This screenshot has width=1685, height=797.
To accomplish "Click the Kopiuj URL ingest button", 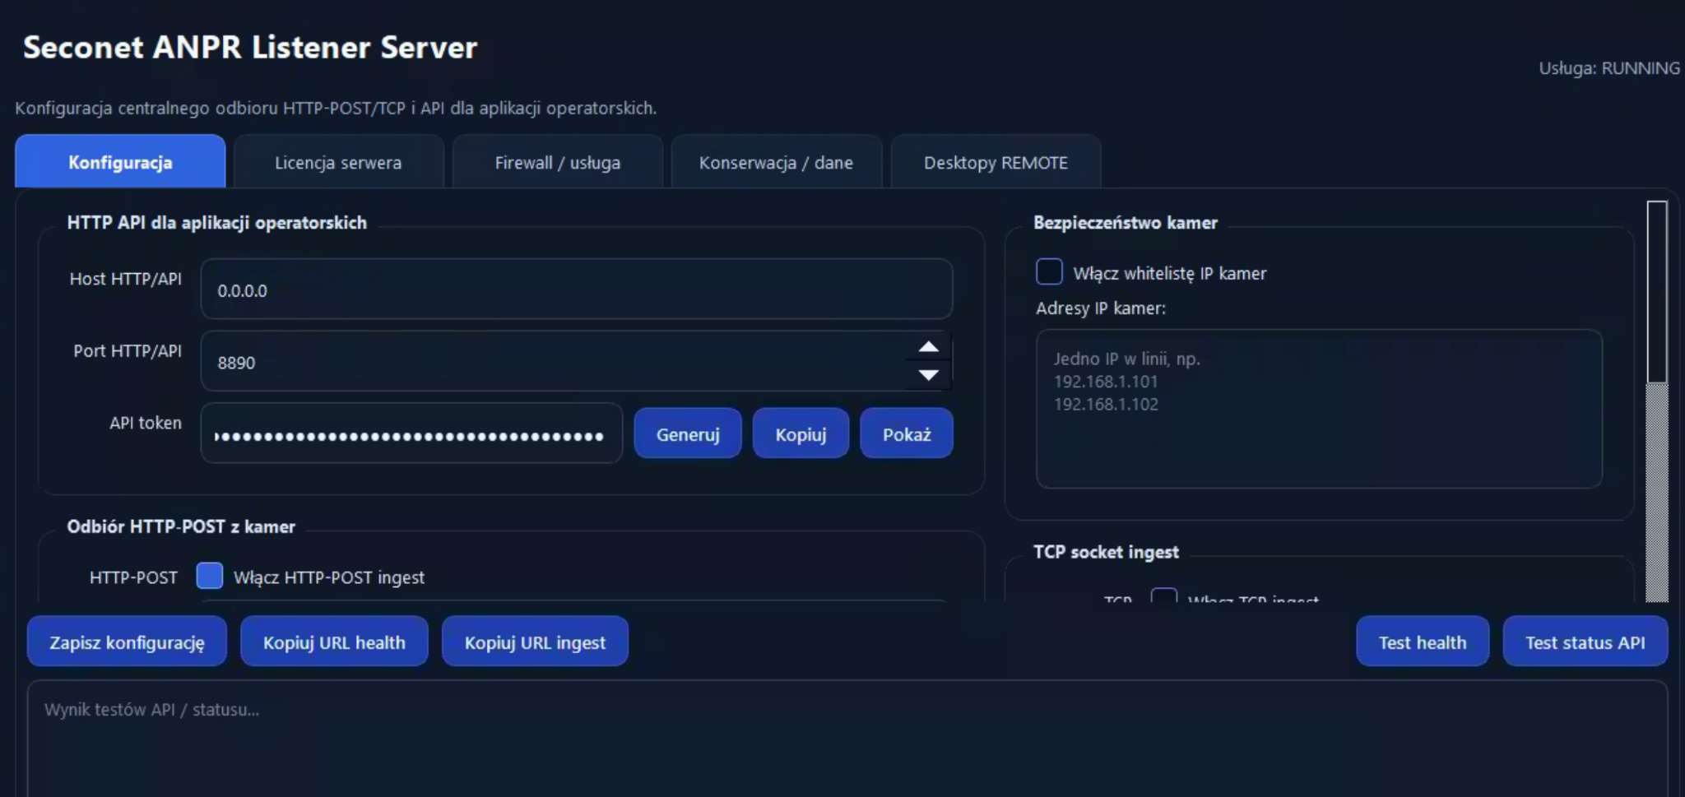I will (x=535, y=642).
